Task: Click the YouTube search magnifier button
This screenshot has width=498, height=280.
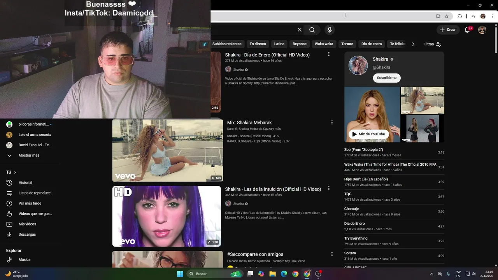Action: pos(312,30)
